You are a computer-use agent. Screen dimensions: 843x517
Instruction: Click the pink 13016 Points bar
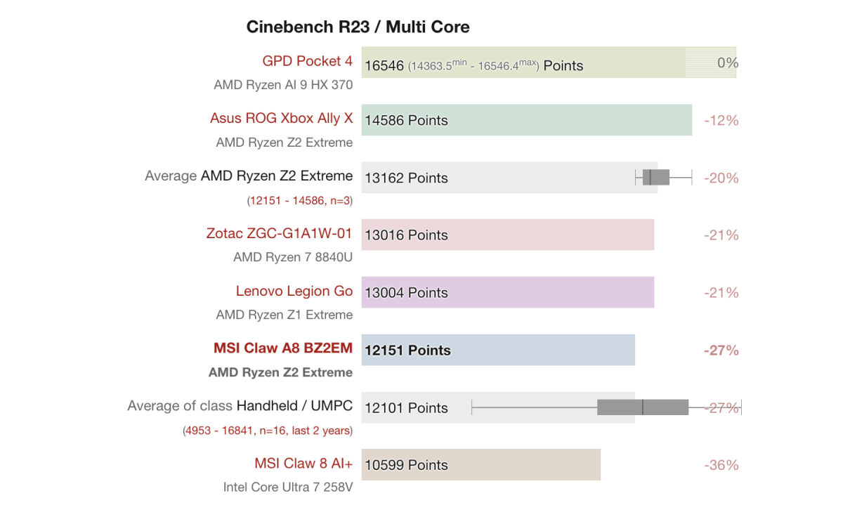click(507, 235)
